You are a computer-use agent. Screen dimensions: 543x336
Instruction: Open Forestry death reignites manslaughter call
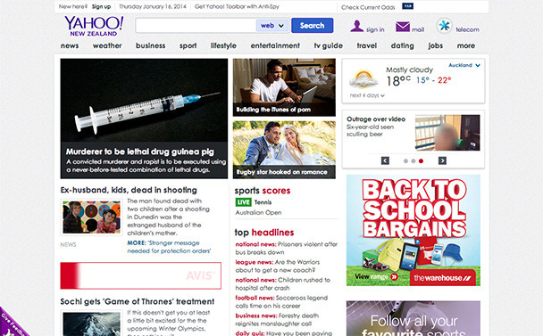coord(277,319)
